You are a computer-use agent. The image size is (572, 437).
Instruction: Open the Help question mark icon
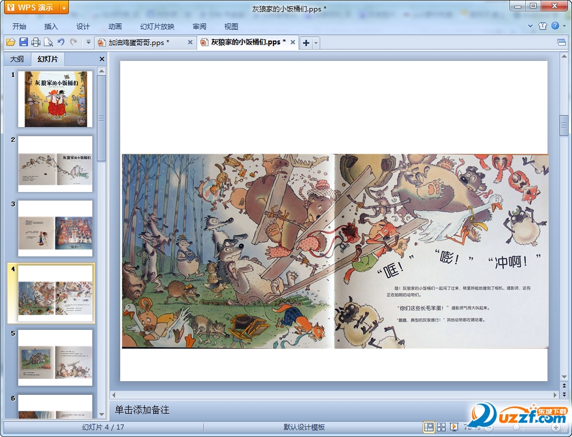555,26
